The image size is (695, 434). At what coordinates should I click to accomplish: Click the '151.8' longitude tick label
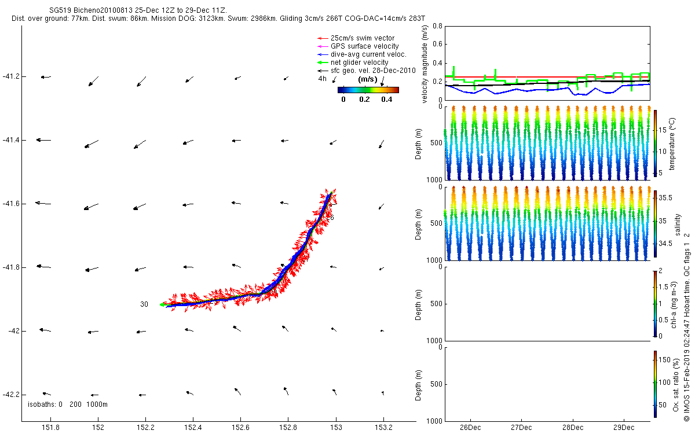pos(51,428)
